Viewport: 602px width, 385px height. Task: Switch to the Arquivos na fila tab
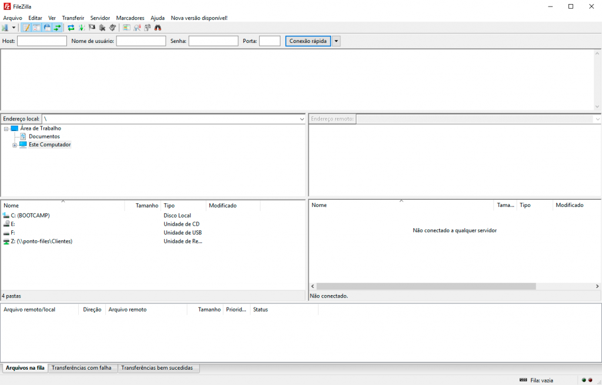click(25, 368)
